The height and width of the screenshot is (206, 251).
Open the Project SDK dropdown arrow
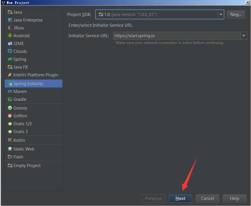point(221,15)
